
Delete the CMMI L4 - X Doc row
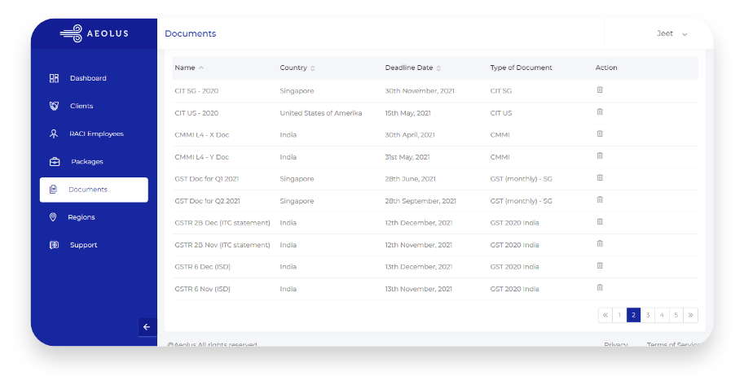click(600, 133)
